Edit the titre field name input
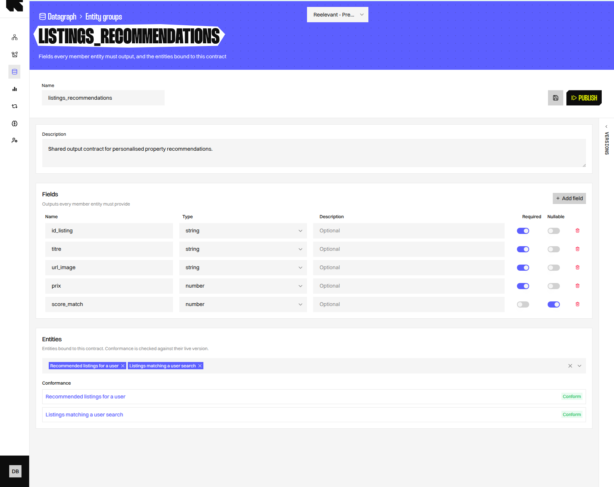This screenshot has width=614, height=487. pos(109,249)
